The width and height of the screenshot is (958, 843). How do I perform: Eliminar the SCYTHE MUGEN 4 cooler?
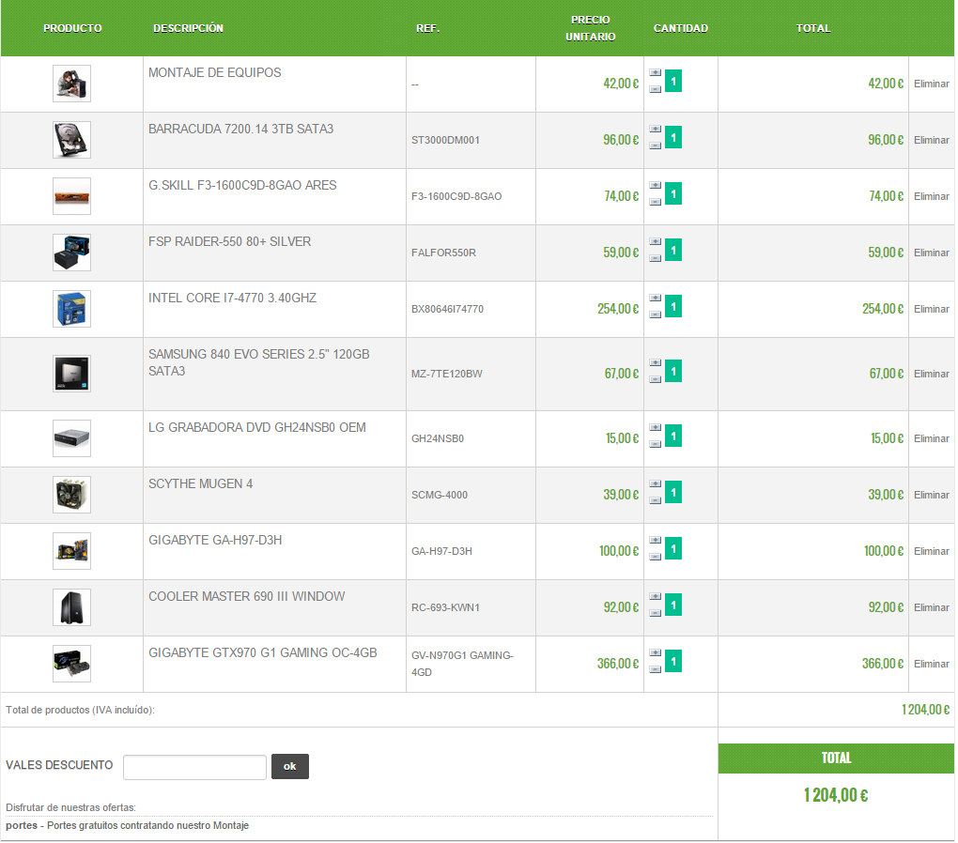coord(931,494)
